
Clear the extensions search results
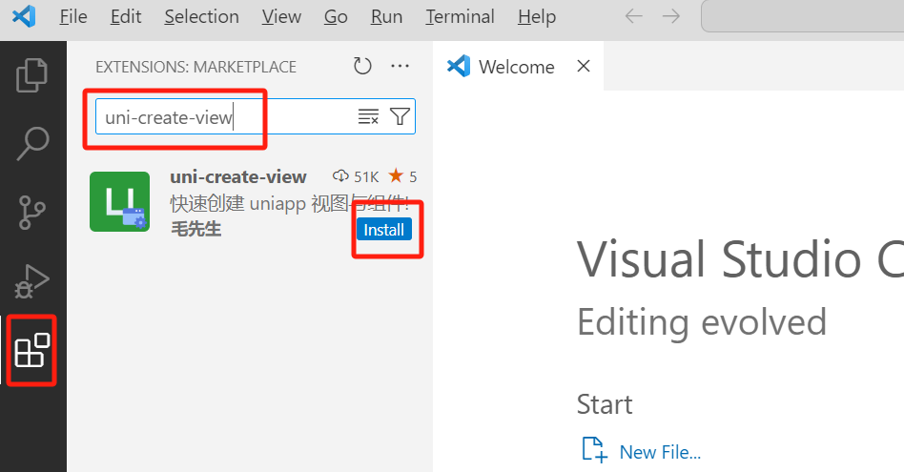368,116
